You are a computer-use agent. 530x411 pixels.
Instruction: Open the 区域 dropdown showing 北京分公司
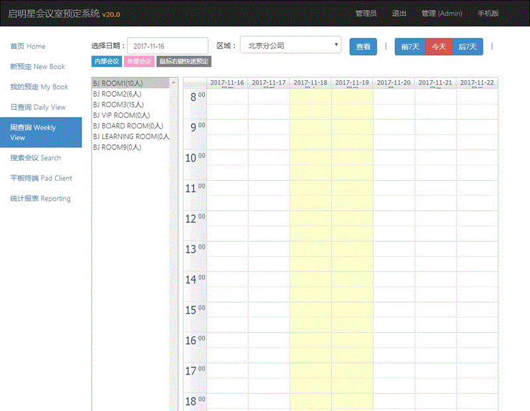tap(290, 46)
